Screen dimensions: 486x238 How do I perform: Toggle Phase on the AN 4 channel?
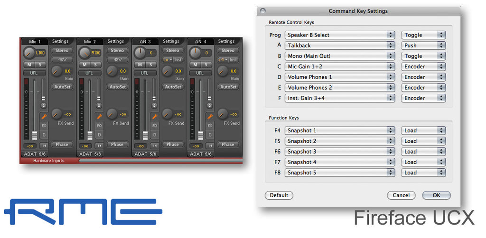coord(228,144)
